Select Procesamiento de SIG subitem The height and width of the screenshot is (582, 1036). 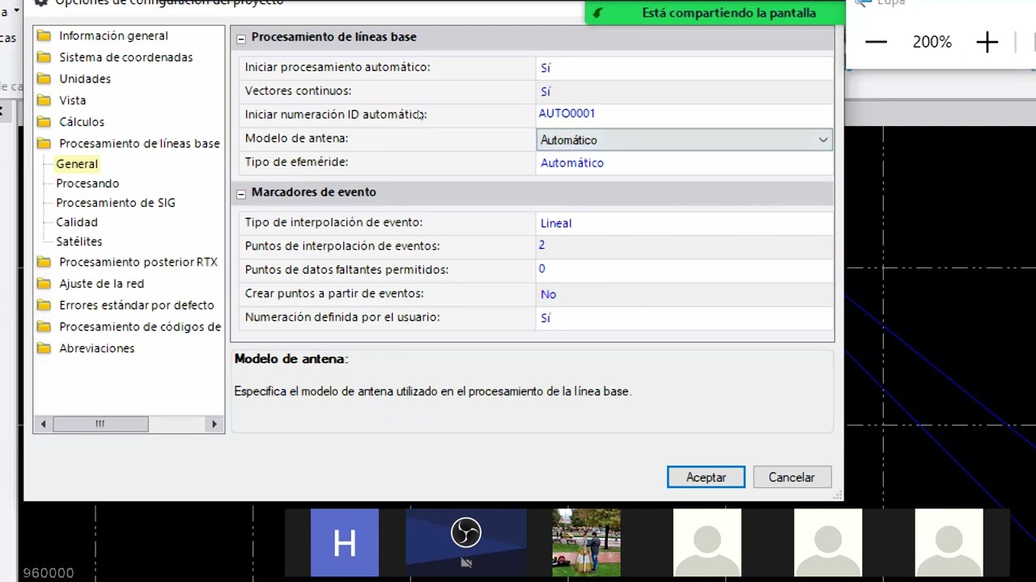point(116,203)
